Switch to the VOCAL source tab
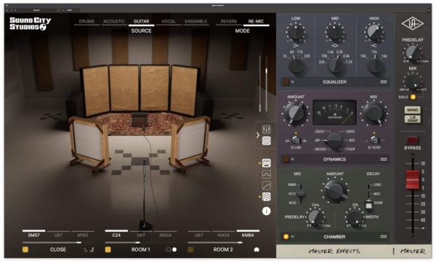Image resolution: width=436 pixels, height=263 pixels. pos(169,21)
